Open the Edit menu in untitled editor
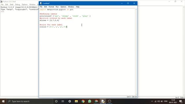This screenshot has width=185, height=104. (45, 7)
